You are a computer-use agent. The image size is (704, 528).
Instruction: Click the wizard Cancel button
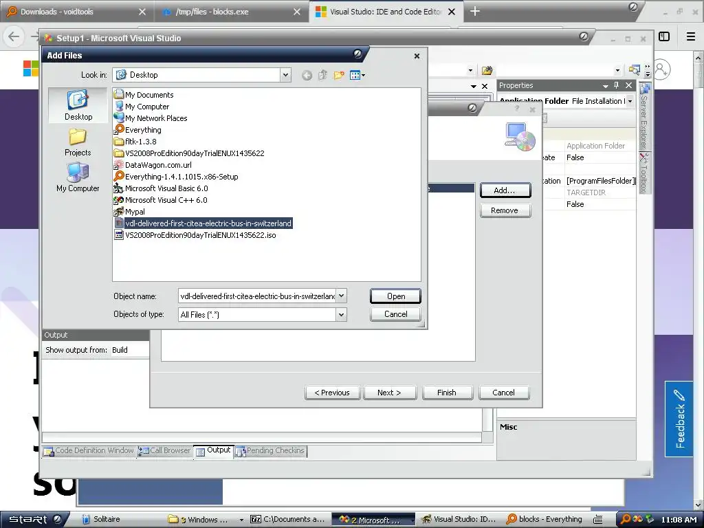tap(504, 393)
